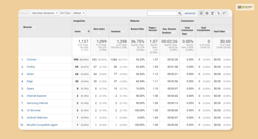Click the Behavior group header
The width and height of the screenshot is (258, 139).
coord(135,21)
